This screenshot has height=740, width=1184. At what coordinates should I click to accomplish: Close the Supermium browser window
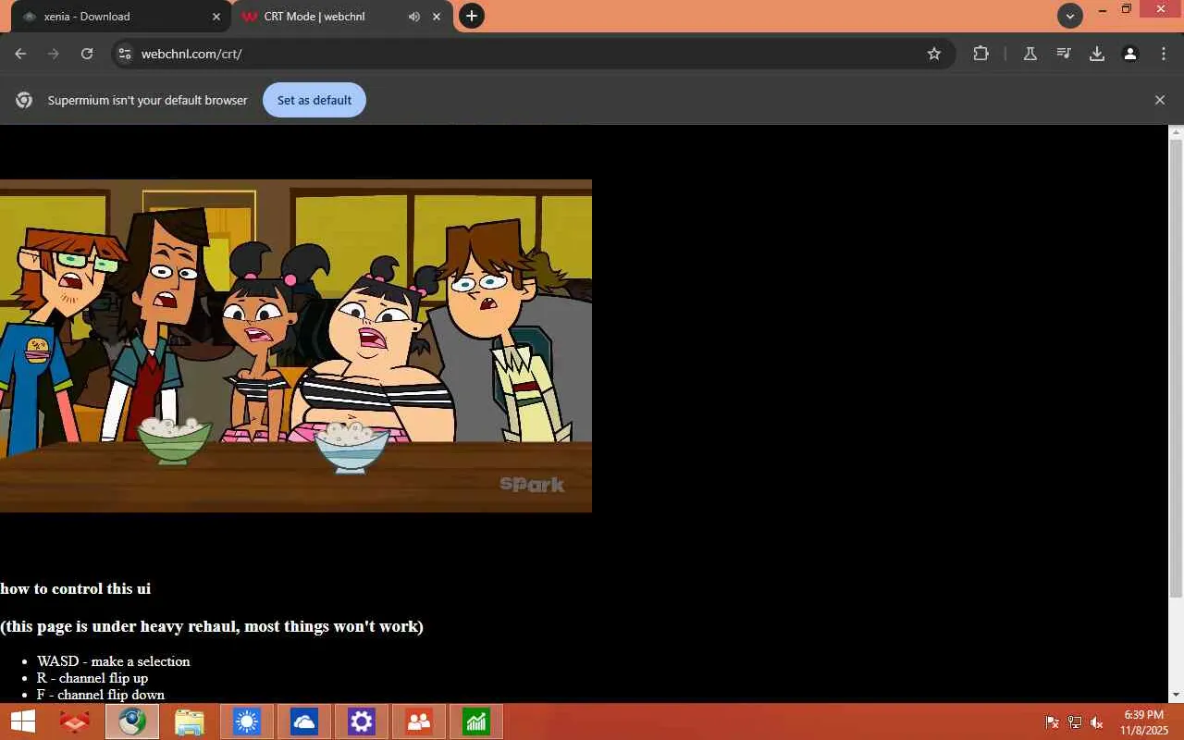pos(1160,9)
